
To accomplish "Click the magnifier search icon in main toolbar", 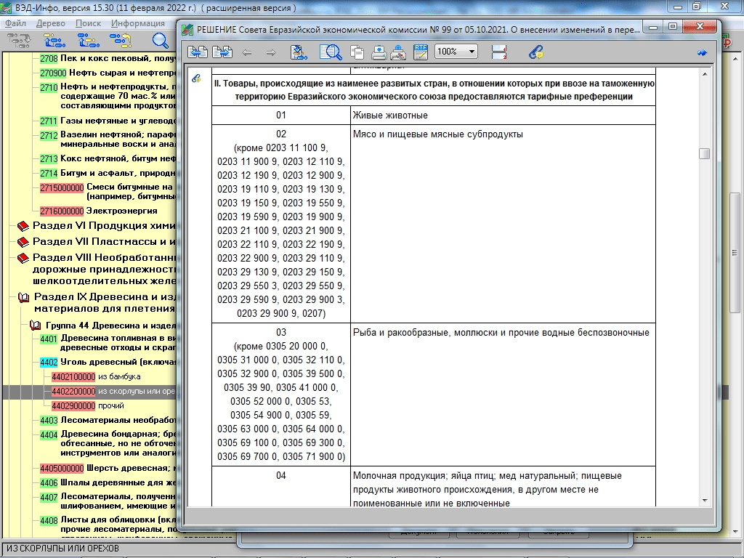I will coord(161,41).
